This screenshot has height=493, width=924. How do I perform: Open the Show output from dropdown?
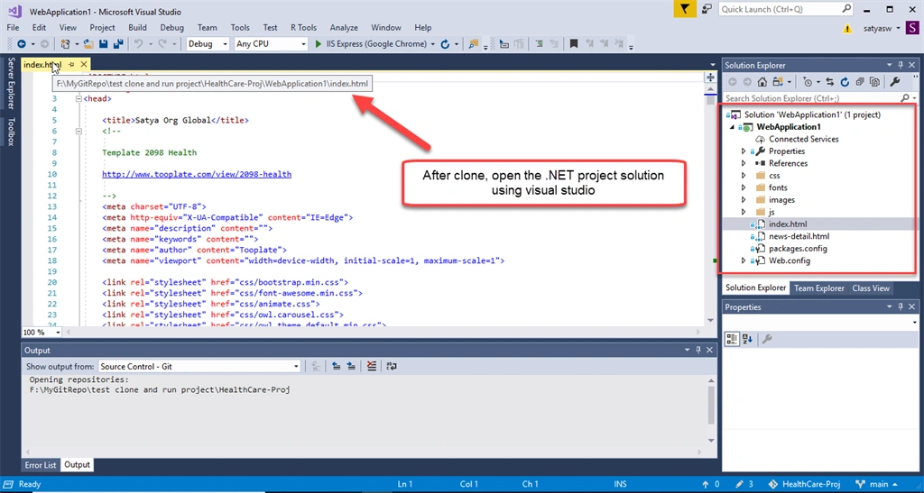199,366
